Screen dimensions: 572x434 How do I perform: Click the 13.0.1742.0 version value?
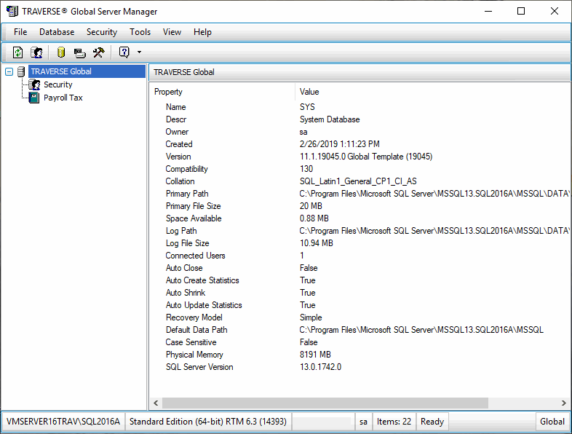tap(321, 367)
